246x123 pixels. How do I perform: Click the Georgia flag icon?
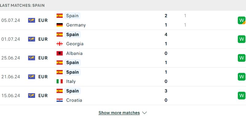60,44
